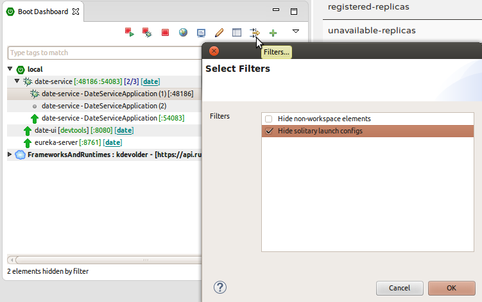Screen dimensions: 482x302
Task: Uncheck Hide solitary launch configs
Action: point(269,131)
